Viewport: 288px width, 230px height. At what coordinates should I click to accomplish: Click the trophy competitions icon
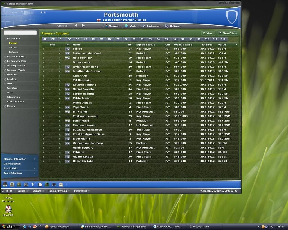point(33,184)
